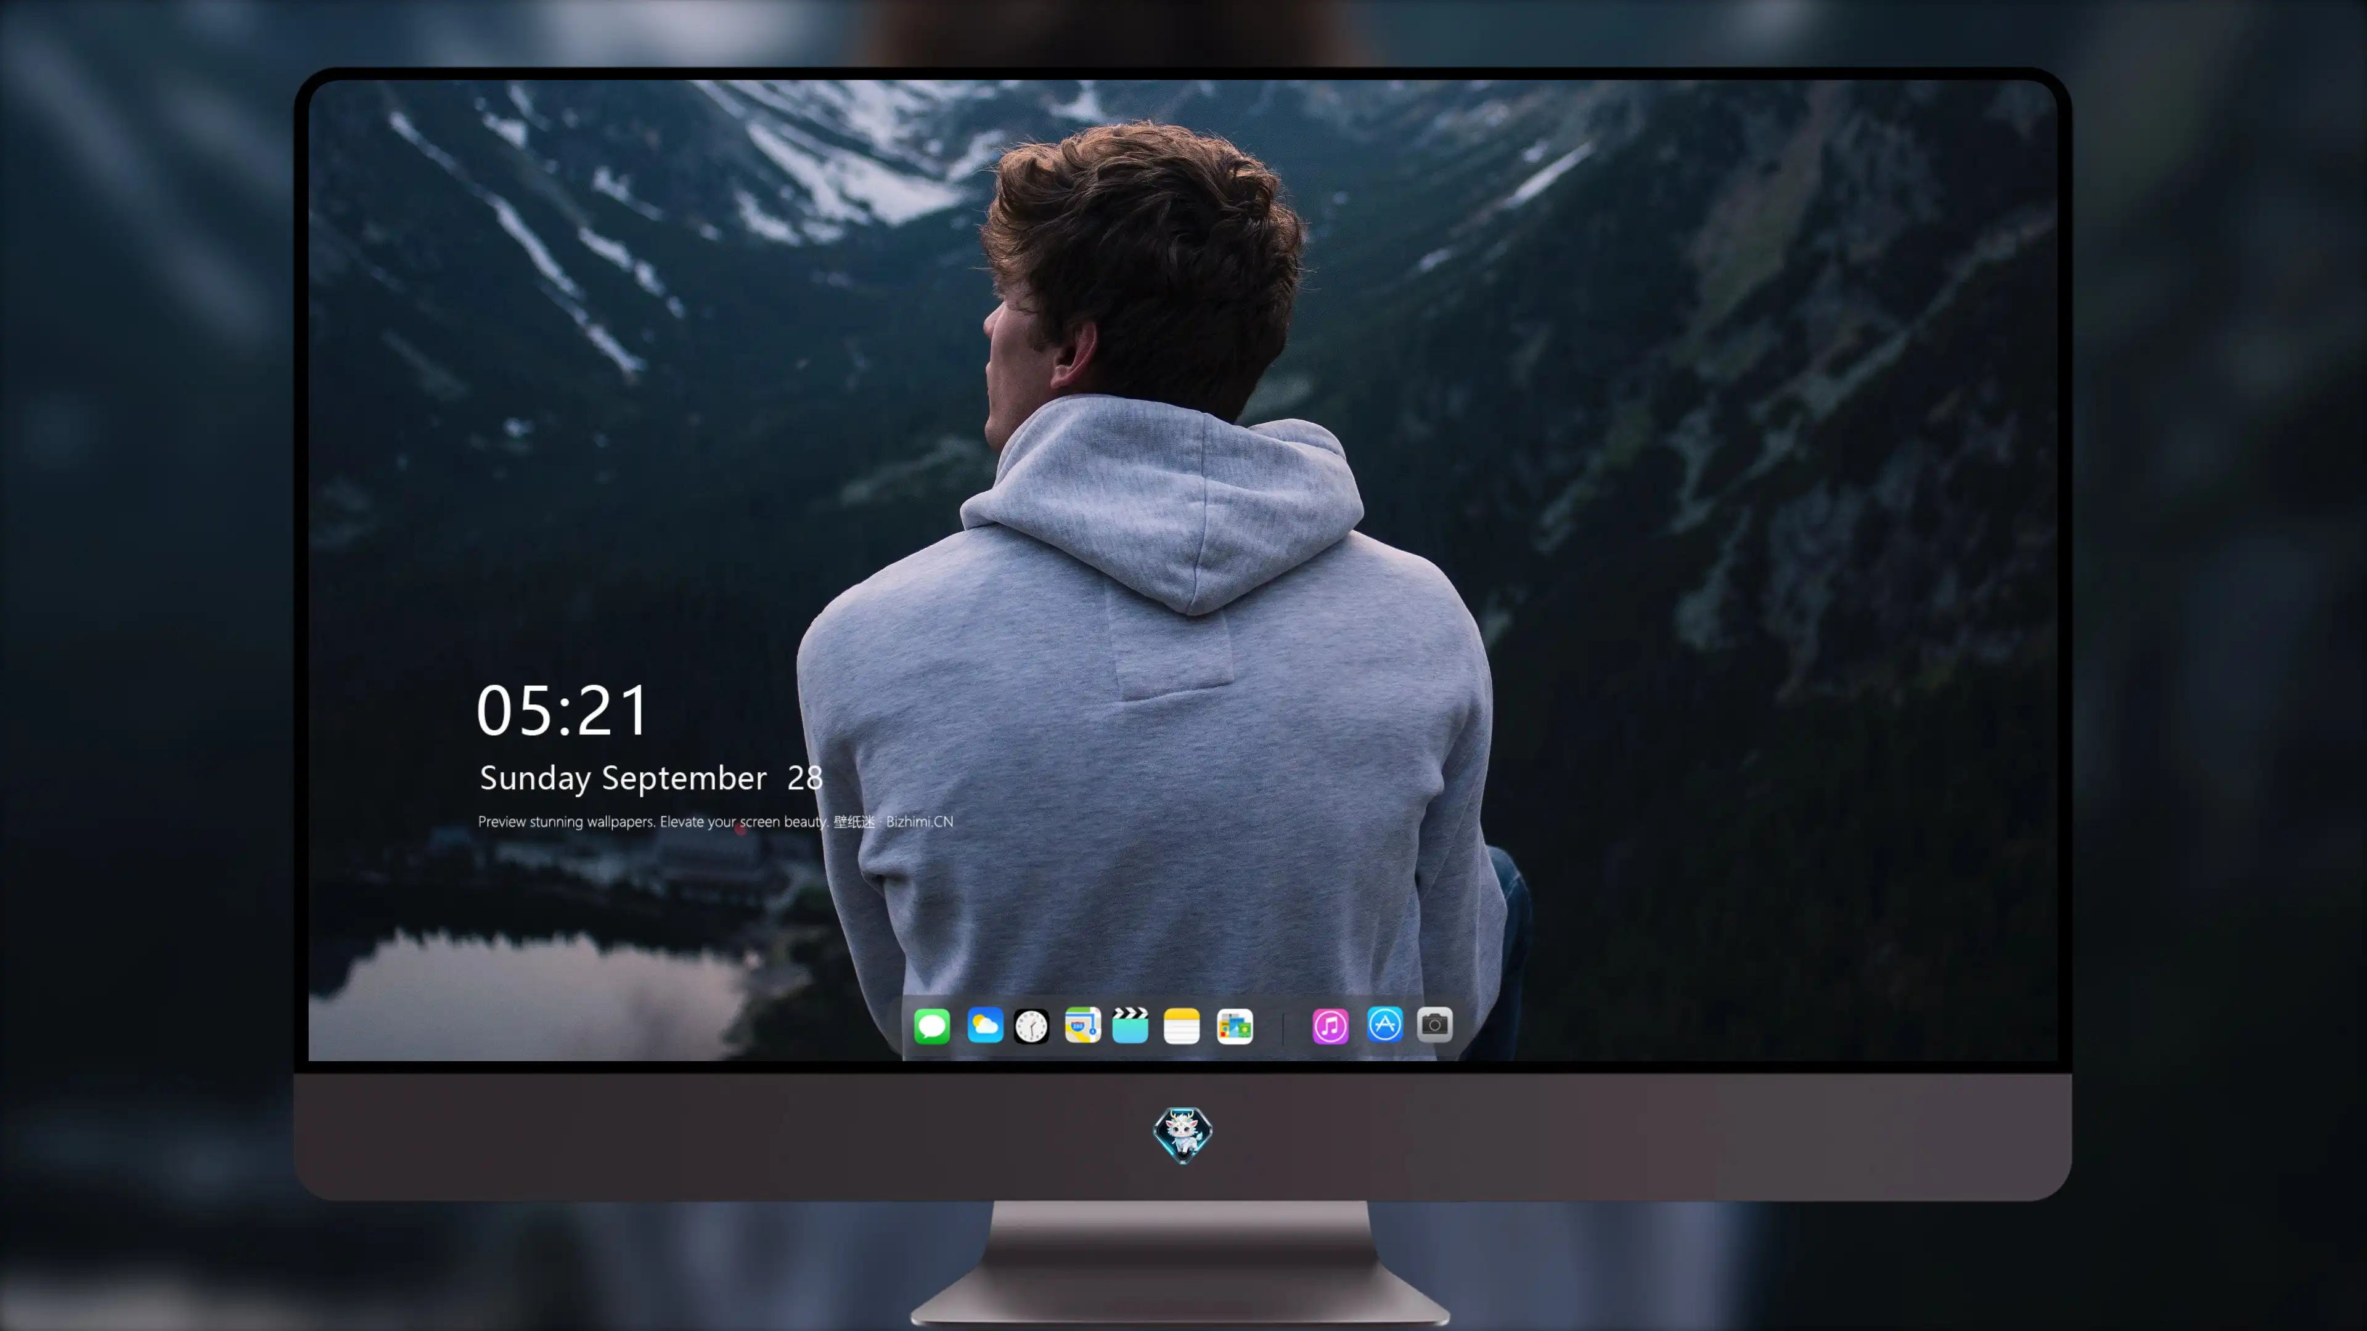Launch the Weather app from the dock
Viewport: 2367px width, 1331px height.
[x=984, y=1025]
